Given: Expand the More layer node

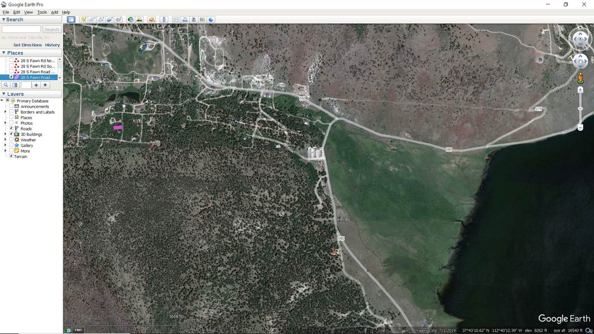Looking at the screenshot, I should tap(6, 151).
